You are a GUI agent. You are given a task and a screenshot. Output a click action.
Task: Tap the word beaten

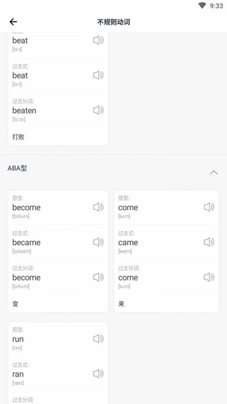pos(24,111)
